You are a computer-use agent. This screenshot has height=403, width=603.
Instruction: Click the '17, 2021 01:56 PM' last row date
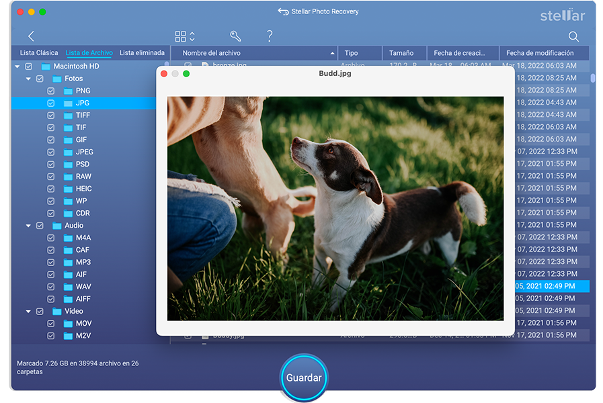click(x=547, y=335)
